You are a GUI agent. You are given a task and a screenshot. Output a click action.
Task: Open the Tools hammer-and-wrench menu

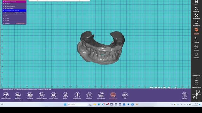[196, 15]
